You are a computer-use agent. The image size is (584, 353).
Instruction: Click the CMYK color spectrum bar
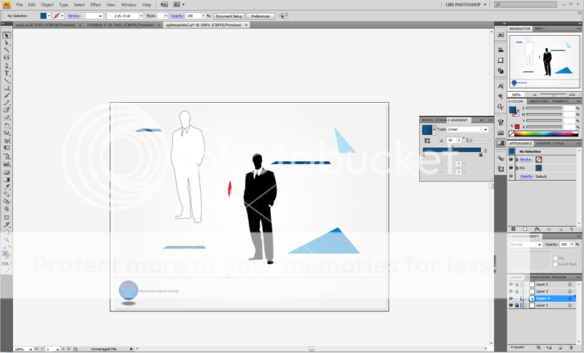tap(544, 133)
